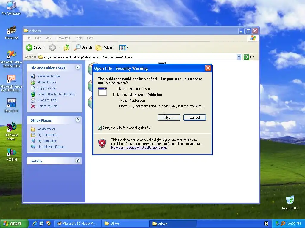Image resolution: width=305 pixels, height=228 pixels.
Task: Click the 10:07 PM taskbar clock
Action: (294, 224)
